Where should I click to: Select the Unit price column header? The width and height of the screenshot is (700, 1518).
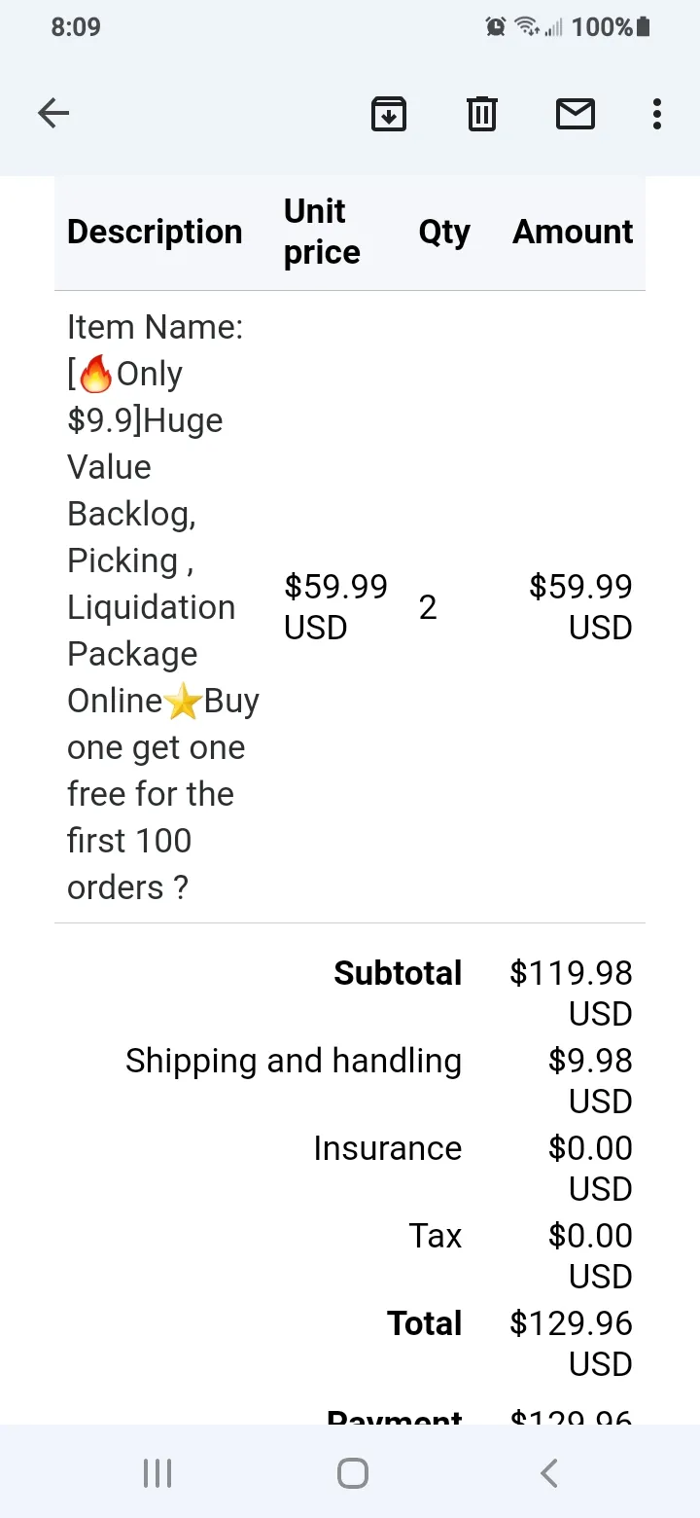pos(322,232)
